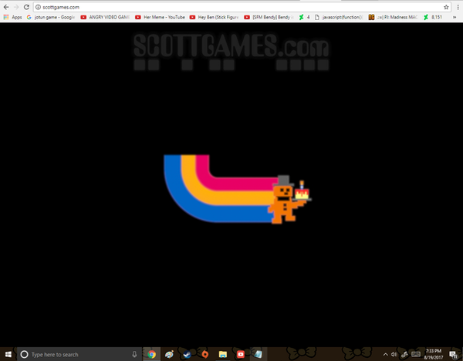Open the Paint palette app in taskbar

[170, 354]
